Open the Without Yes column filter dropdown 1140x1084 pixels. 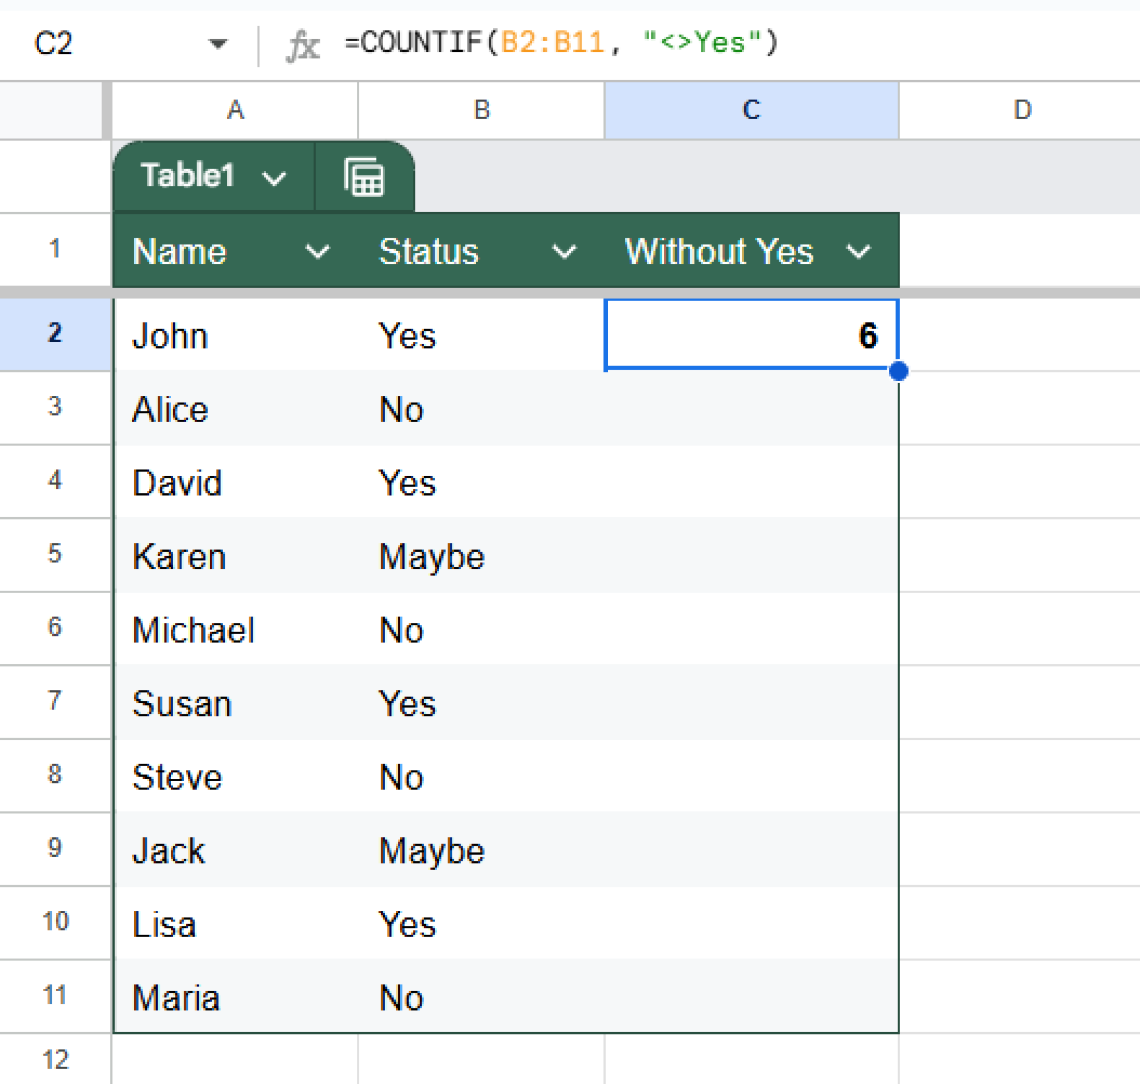pos(858,251)
